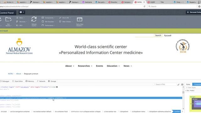Select div.container-fluid breadcrumb
Screen dimensions: 201x113
[61, 111]
